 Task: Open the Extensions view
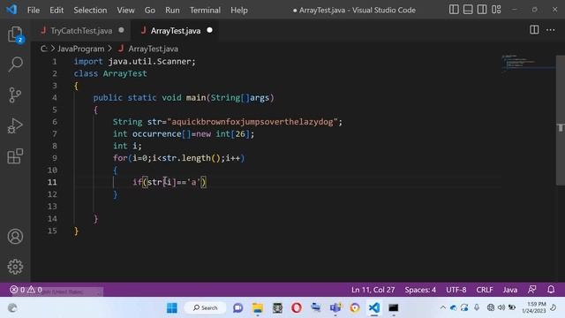(x=15, y=156)
